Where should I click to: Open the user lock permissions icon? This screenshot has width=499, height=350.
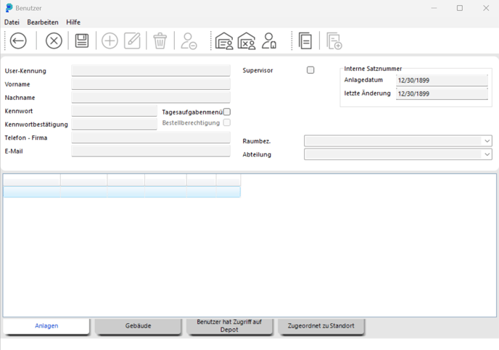(269, 41)
